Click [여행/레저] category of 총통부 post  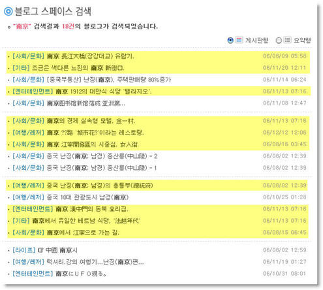click(28, 185)
